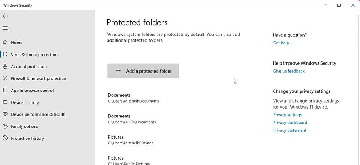This screenshot has height=165, width=360.
Task: Open Firewall & network protection antenna icon
Action: tap(5, 78)
